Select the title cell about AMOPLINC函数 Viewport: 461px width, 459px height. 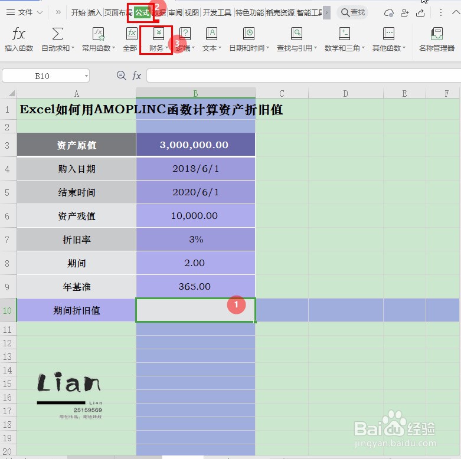click(x=77, y=109)
